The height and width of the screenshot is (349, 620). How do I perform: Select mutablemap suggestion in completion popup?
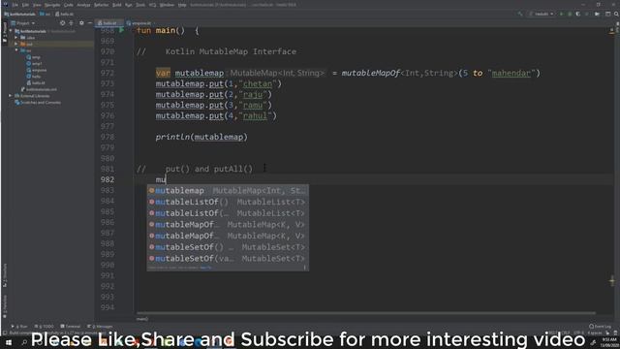[228, 191]
